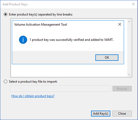Click the scroll up arrow of the key box
This screenshot has height=120, width=138.
(x=129, y=21)
